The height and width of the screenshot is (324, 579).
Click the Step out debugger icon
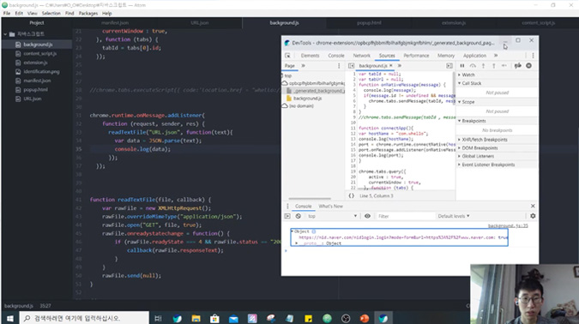coord(494,66)
